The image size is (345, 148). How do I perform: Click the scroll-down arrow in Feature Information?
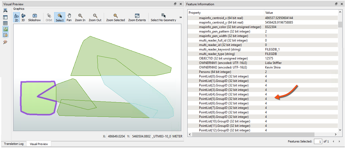tap(340, 130)
